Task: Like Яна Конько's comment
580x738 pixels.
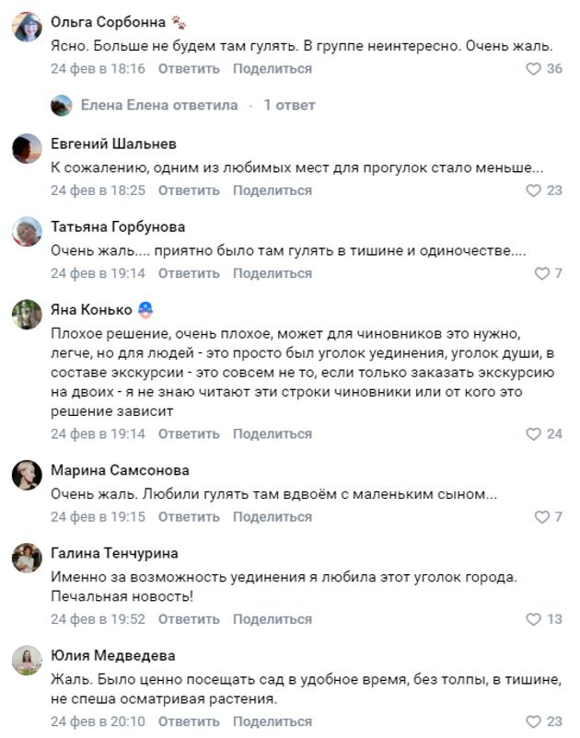Action: point(533,434)
